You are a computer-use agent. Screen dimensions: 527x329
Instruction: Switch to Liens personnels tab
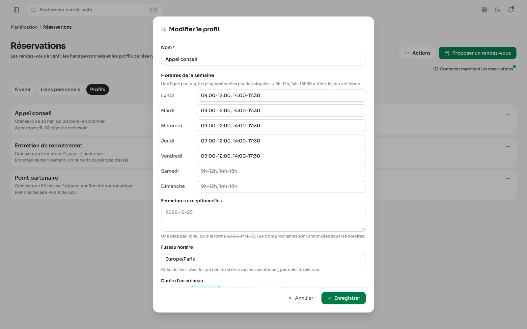point(60,89)
